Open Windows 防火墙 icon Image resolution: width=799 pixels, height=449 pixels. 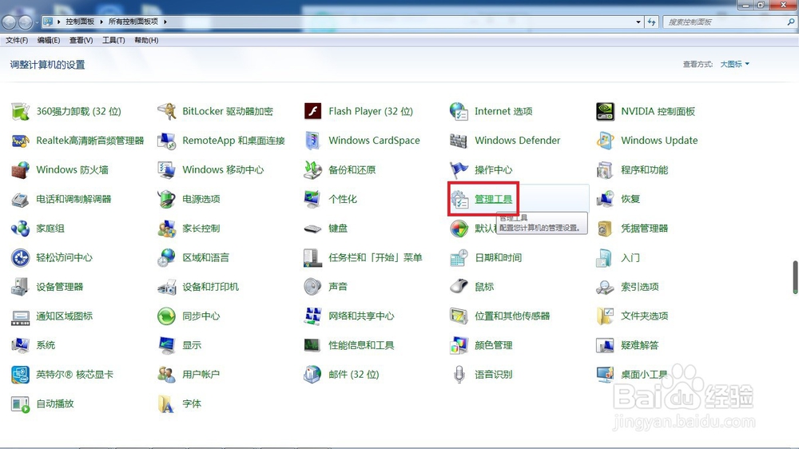(x=21, y=169)
